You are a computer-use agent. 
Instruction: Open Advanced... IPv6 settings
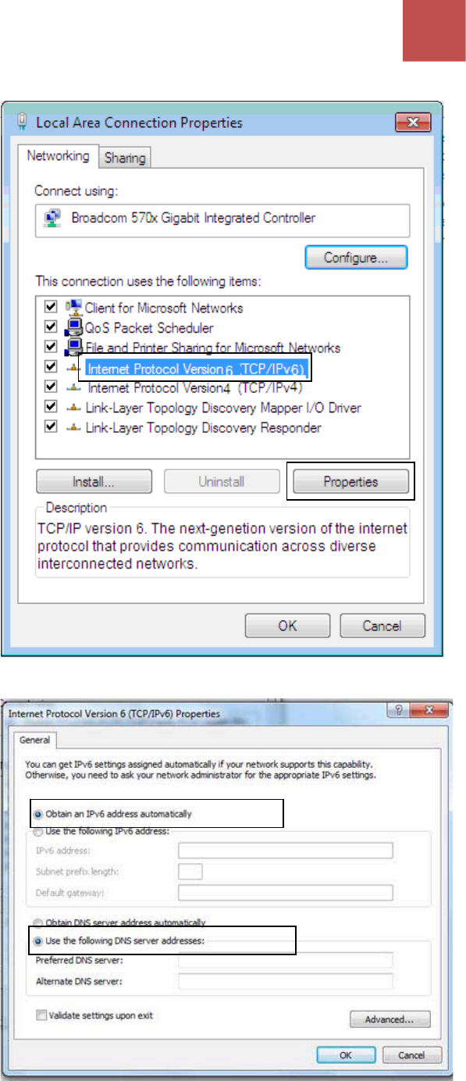click(x=390, y=1019)
